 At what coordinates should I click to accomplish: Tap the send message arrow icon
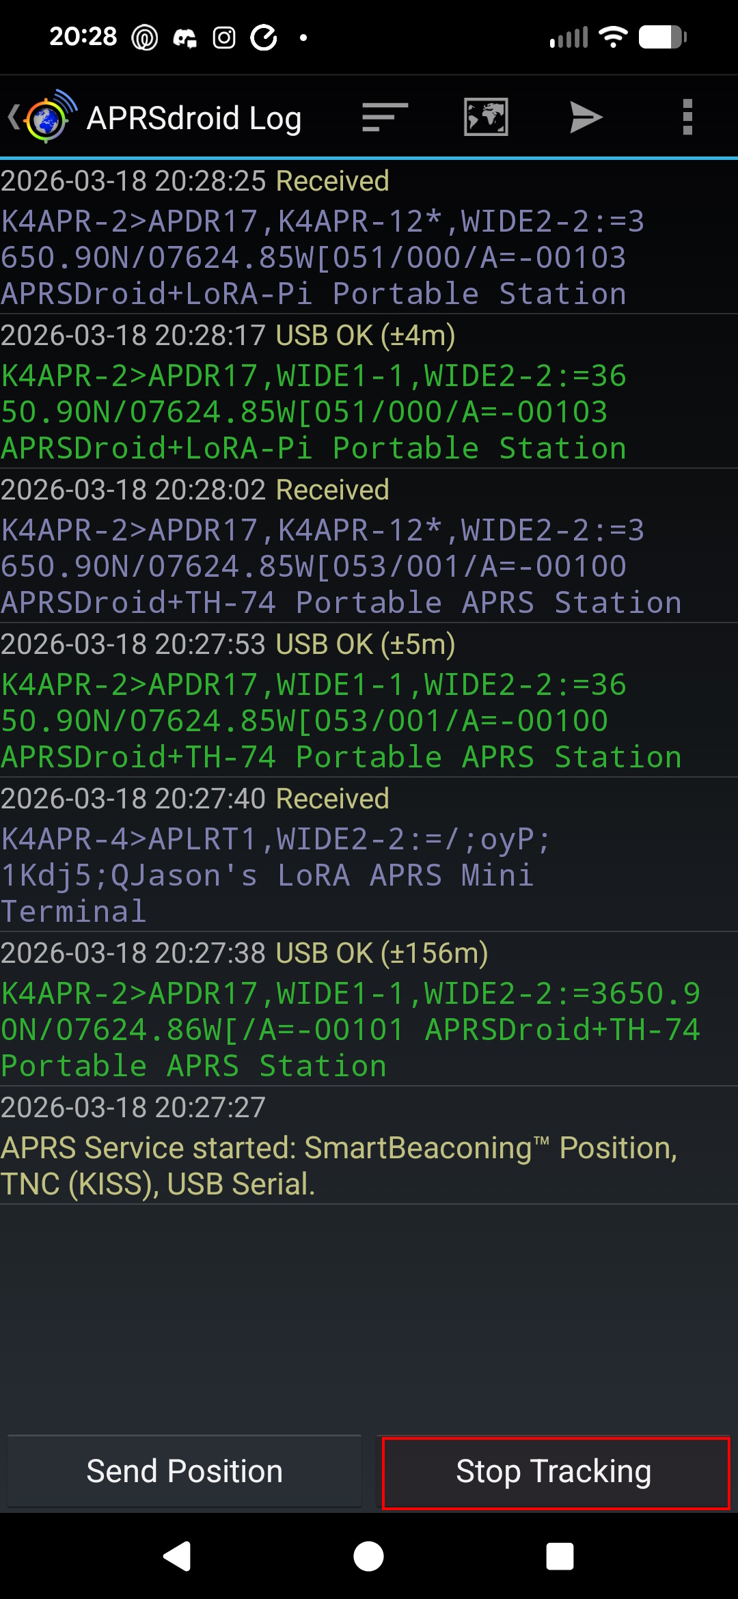click(586, 118)
